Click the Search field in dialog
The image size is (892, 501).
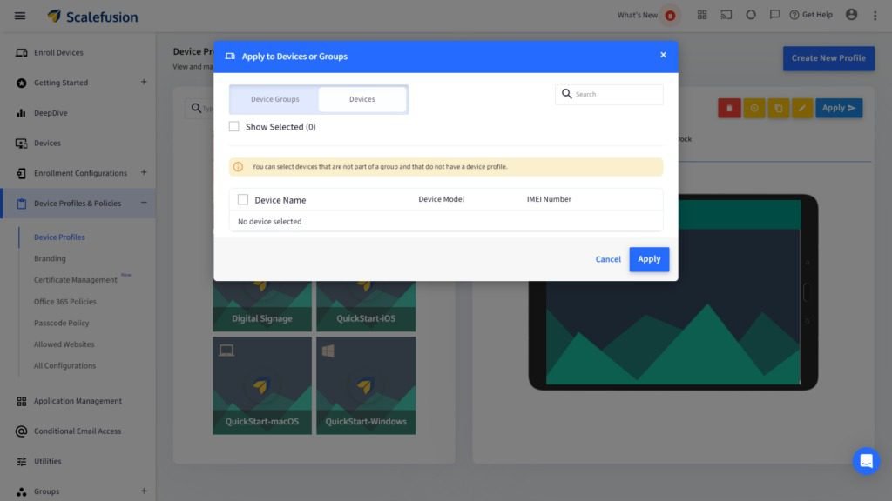click(x=617, y=94)
